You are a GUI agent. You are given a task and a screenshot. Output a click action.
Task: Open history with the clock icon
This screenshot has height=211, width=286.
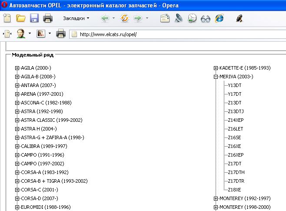(x=192, y=18)
